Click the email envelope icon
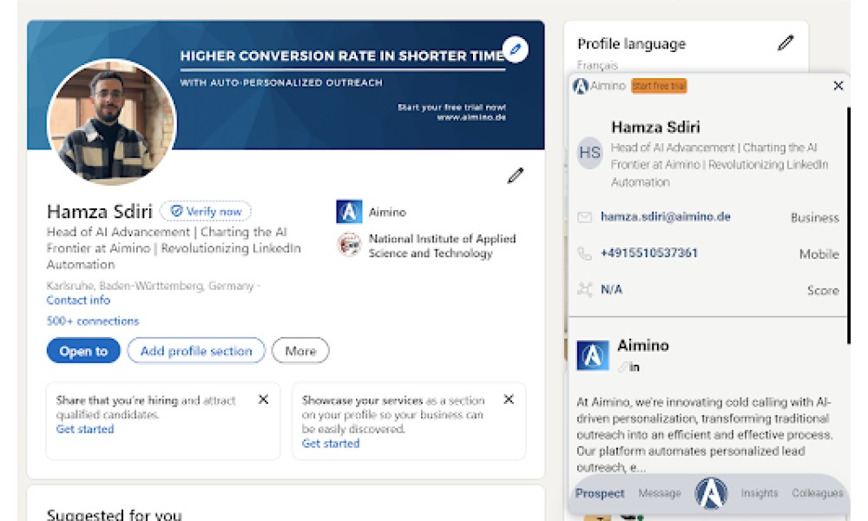Image resolution: width=868 pixels, height=521 pixels. [x=584, y=217]
